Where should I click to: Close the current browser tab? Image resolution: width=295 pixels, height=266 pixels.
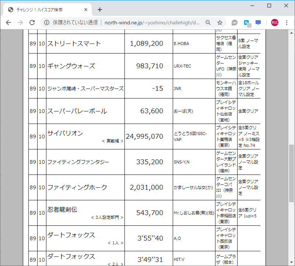pos(86,10)
